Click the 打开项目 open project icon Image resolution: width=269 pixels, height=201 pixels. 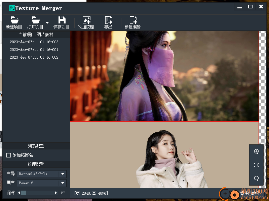[x=36, y=20]
